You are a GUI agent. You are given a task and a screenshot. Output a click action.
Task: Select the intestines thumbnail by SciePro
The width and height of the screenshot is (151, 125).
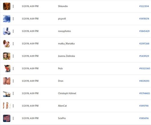point(7,118)
